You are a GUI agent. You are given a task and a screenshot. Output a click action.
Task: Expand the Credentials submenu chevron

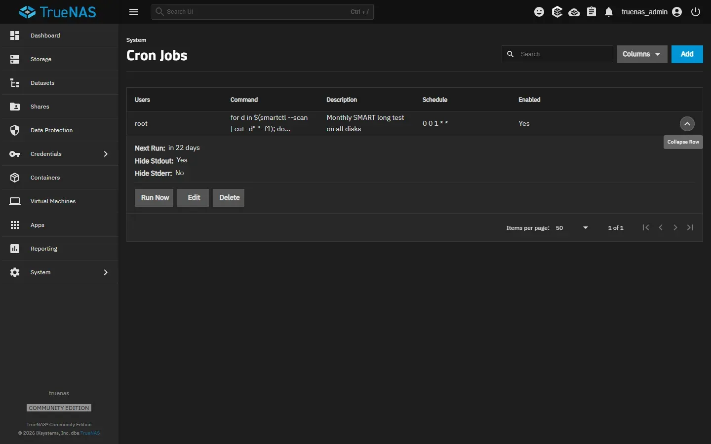106,154
